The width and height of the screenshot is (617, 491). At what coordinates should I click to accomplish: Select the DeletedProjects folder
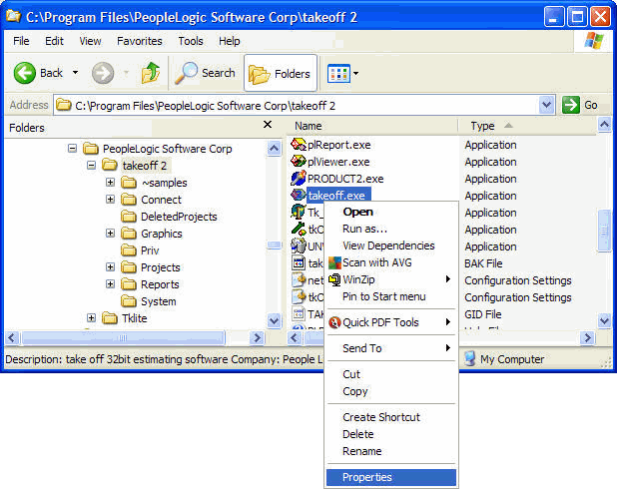click(x=179, y=217)
